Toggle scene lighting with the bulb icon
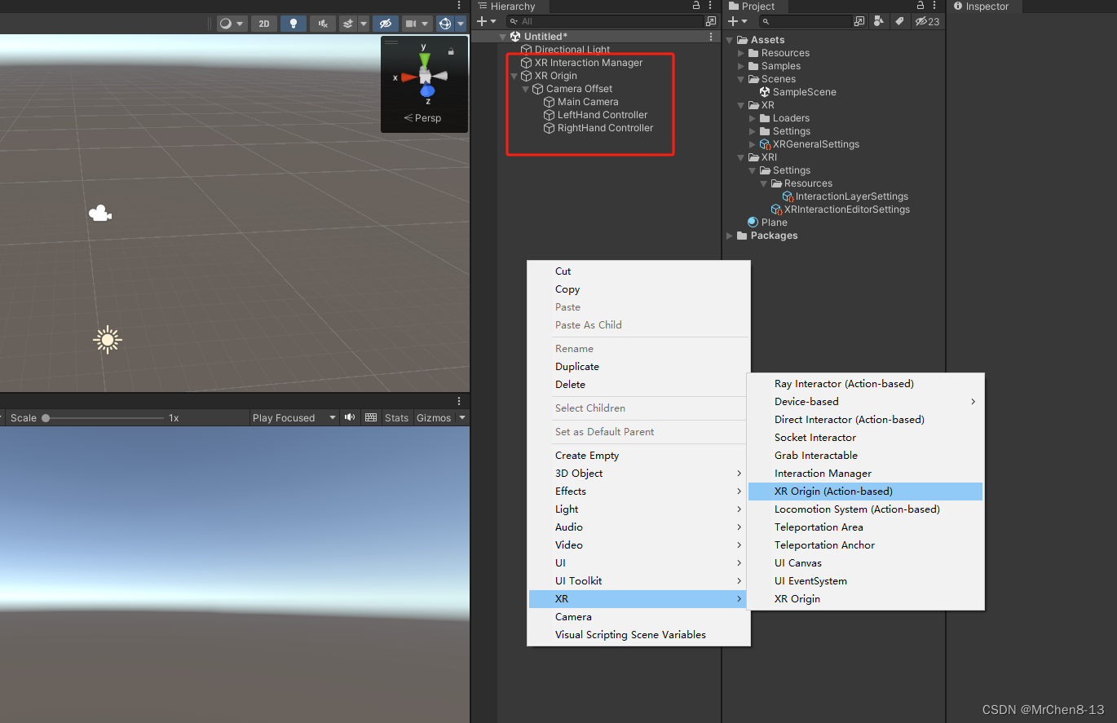 (x=294, y=24)
